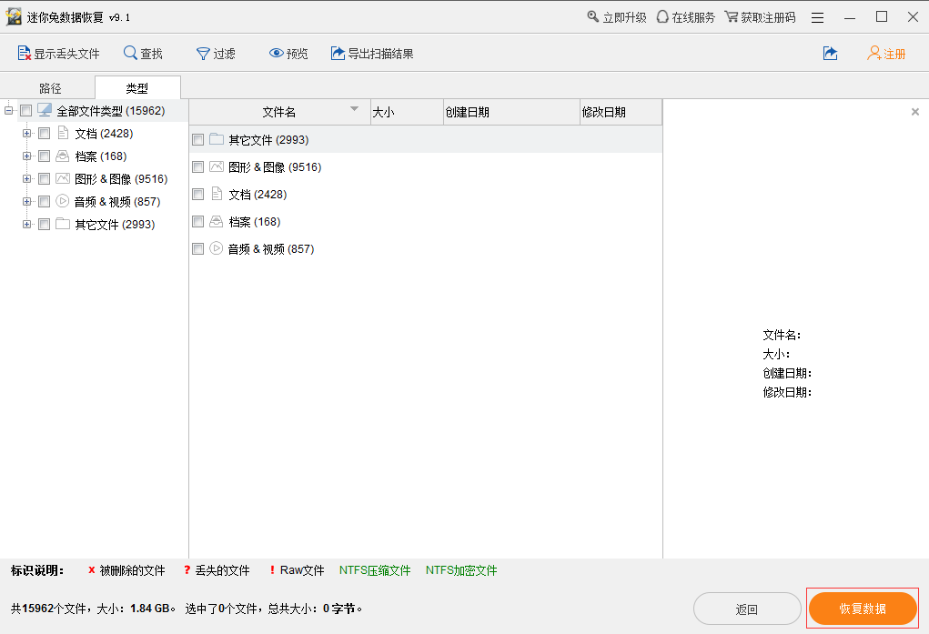Open the hamburger menu icon
This screenshot has width=929, height=634.
pos(818,18)
